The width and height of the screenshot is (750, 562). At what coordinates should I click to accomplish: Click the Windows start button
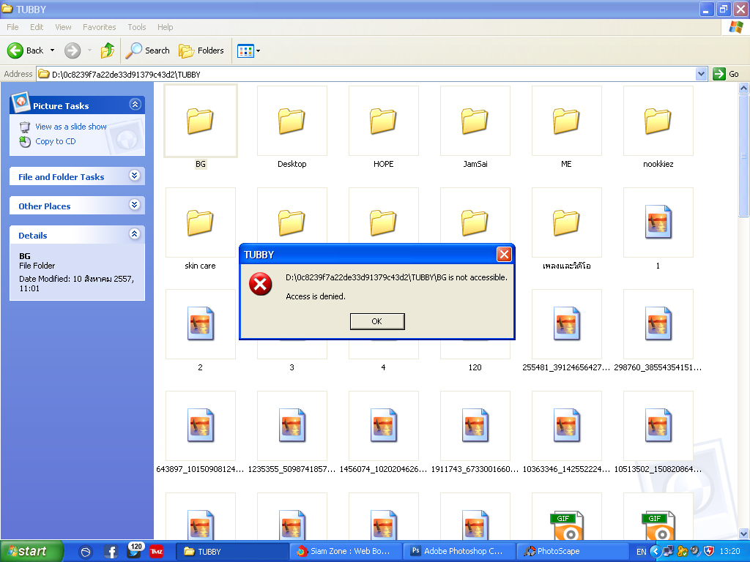click(31, 552)
